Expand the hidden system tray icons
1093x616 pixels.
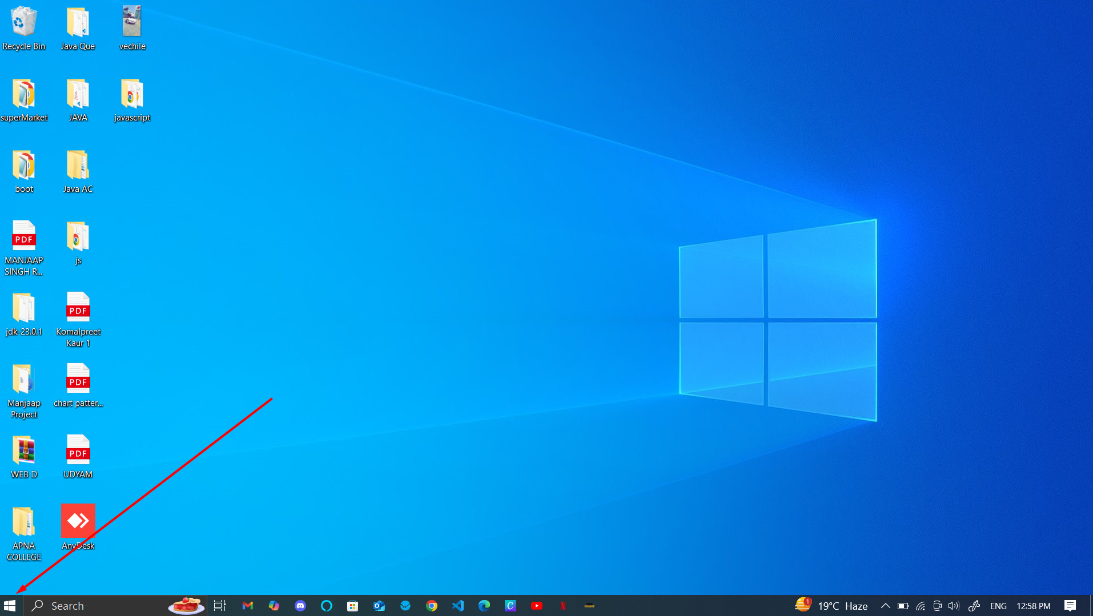(885, 606)
